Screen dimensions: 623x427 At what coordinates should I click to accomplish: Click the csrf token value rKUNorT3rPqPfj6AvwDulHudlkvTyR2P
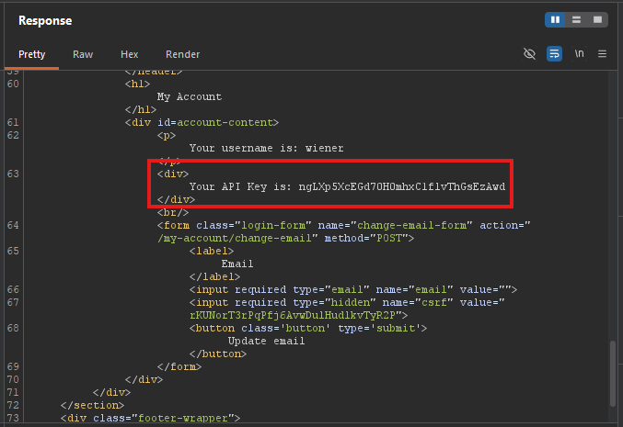(x=293, y=315)
